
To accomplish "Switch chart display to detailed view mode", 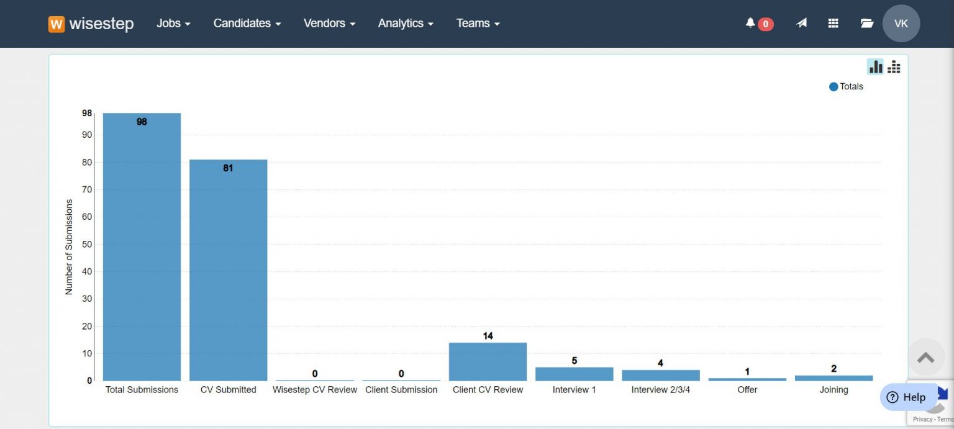I will 894,66.
